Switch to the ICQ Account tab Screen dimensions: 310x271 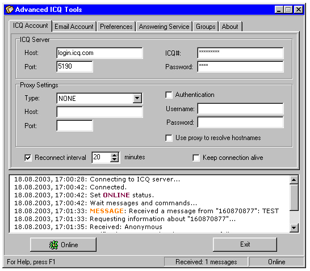point(30,26)
